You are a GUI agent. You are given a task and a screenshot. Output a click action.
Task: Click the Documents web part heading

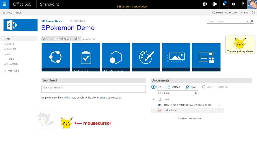(161, 80)
